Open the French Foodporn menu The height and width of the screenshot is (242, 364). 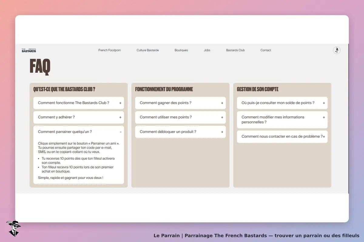(110, 50)
